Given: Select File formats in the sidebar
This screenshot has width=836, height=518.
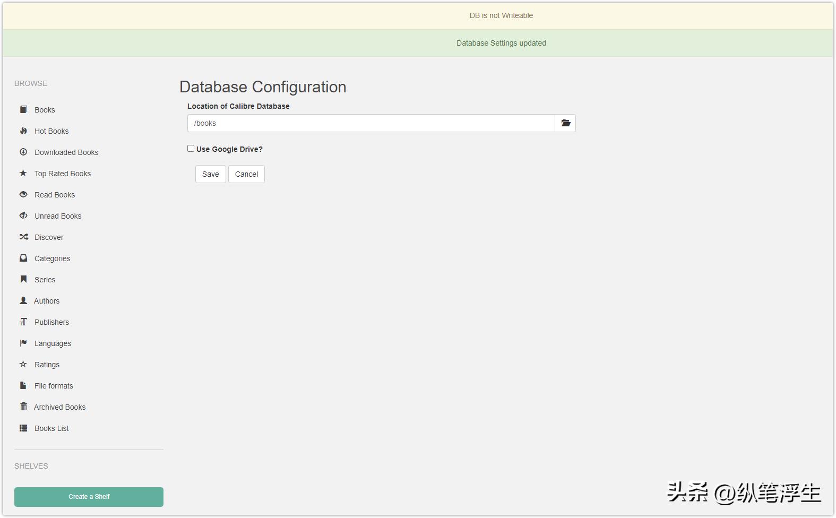Looking at the screenshot, I should 54,386.
